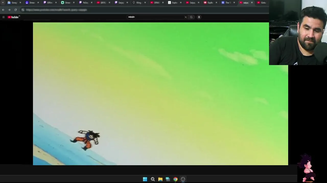Screen dimensions: 327x183
Task: Click the video player showing Goku
Action: pyautogui.click(x=160, y=94)
